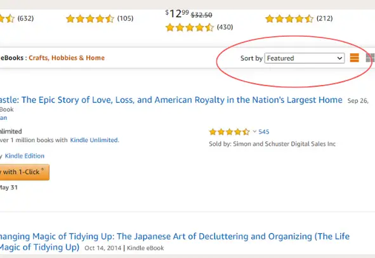Expand rating breakdown chevron beside 545

(254, 131)
